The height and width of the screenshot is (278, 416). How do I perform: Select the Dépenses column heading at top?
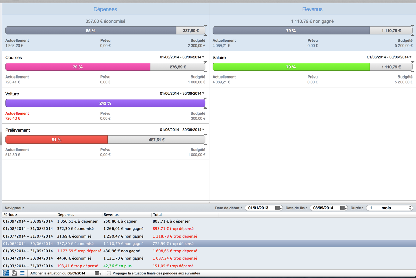click(x=105, y=9)
